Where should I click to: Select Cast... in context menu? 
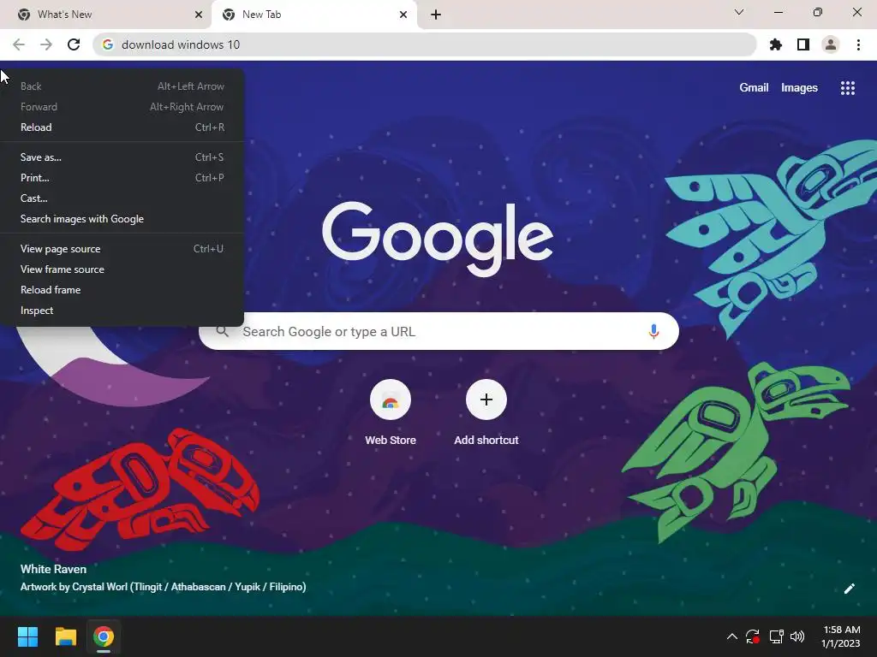click(x=122, y=198)
